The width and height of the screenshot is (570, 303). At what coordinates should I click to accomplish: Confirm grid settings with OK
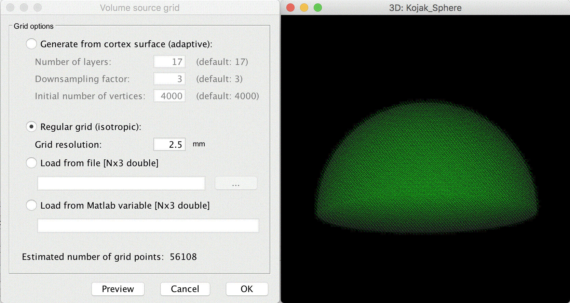click(247, 289)
